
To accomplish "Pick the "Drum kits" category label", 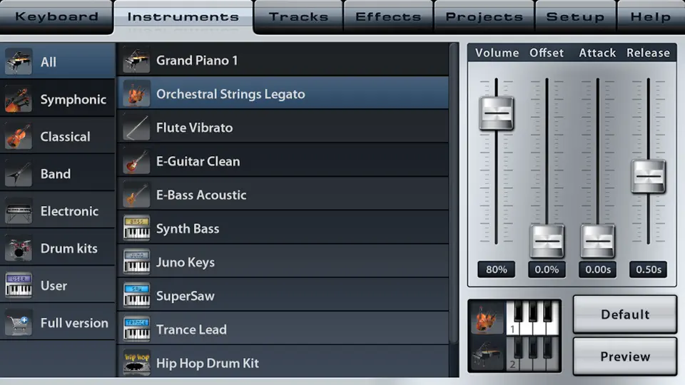I will pos(69,248).
